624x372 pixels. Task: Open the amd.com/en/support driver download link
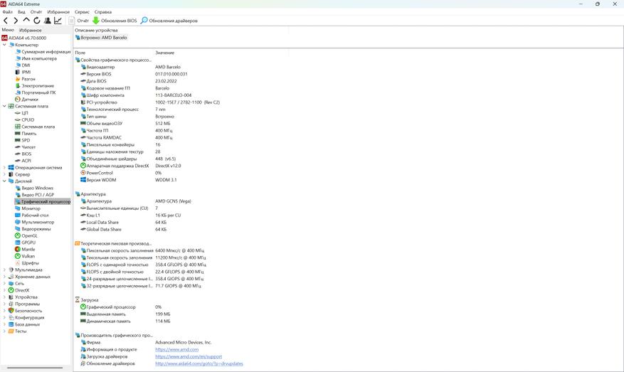pyautogui.click(x=189, y=356)
